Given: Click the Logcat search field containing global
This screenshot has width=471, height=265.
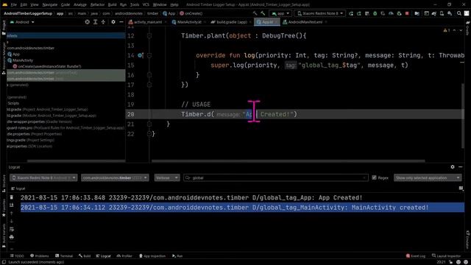Looking at the screenshot, I should click(275, 177).
